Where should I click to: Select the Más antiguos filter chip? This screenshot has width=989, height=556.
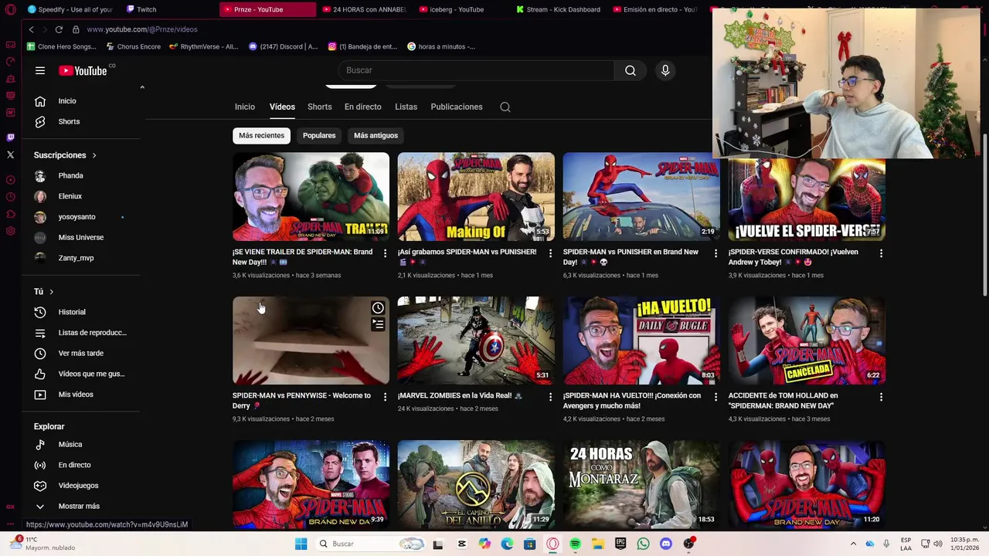pyautogui.click(x=376, y=135)
